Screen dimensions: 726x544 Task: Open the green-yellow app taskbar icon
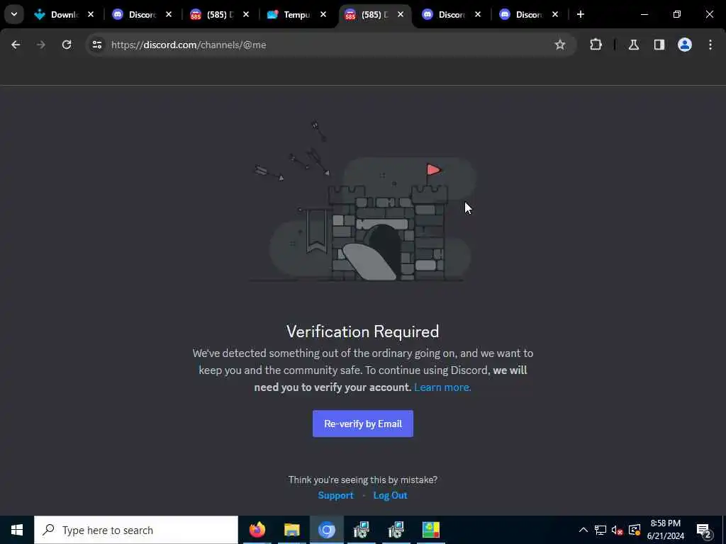[x=430, y=530]
